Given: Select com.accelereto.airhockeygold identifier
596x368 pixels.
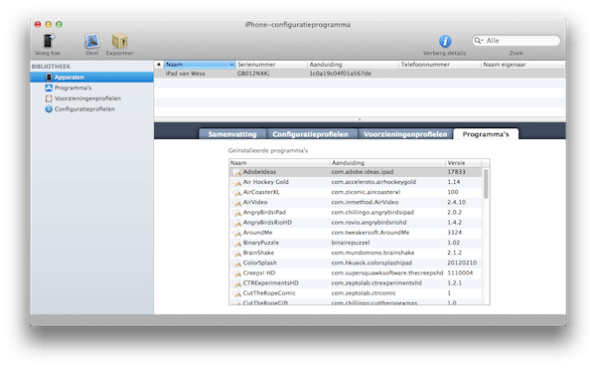Looking at the screenshot, I should pos(373,182).
